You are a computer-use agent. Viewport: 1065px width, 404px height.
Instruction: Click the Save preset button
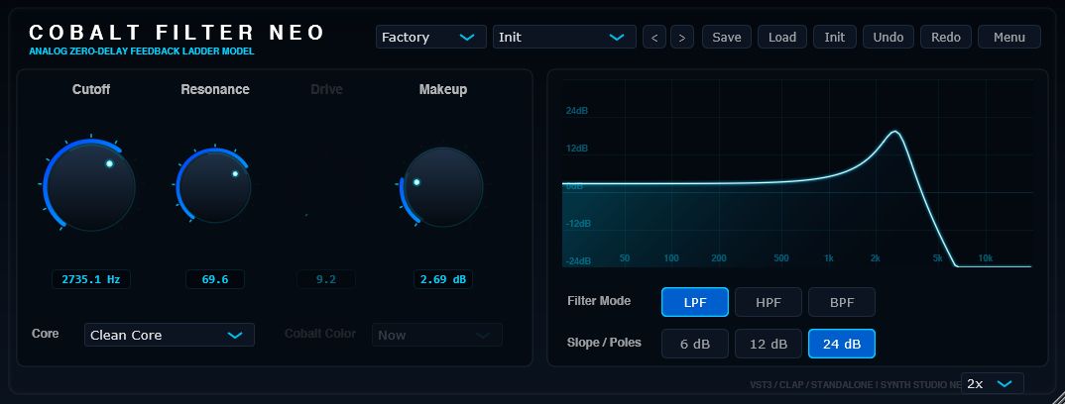click(727, 37)
